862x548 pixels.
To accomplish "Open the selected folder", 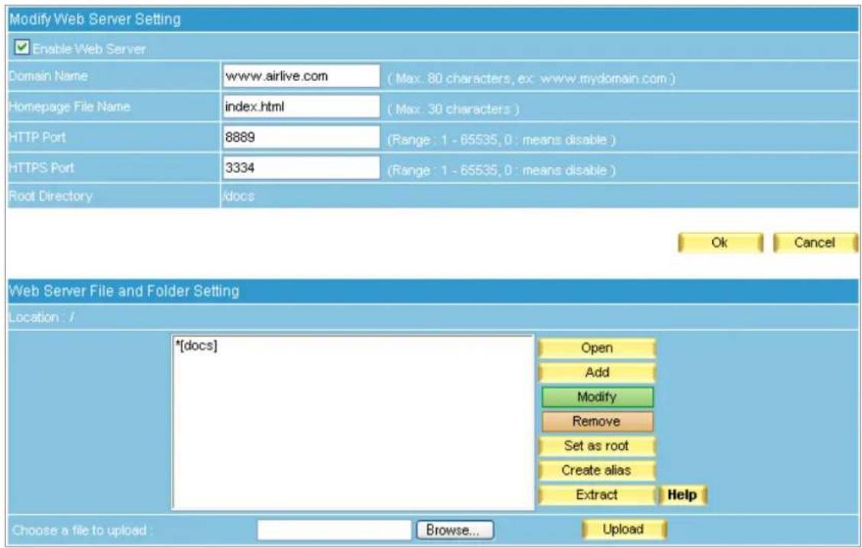I will tap(597, 348).
